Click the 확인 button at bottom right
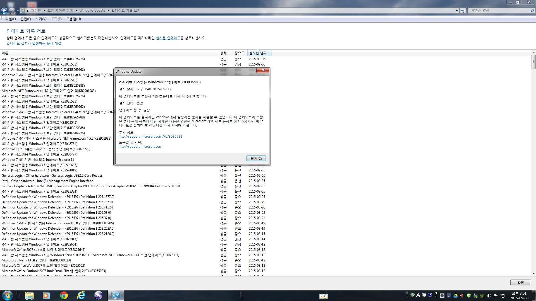 tap(521, 283)
